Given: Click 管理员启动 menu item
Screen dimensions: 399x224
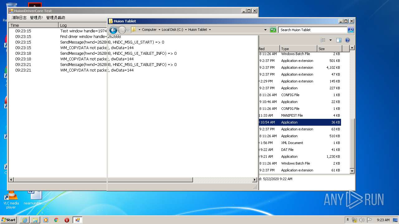Looking at the screenshot, I should (x=55, y=18).
